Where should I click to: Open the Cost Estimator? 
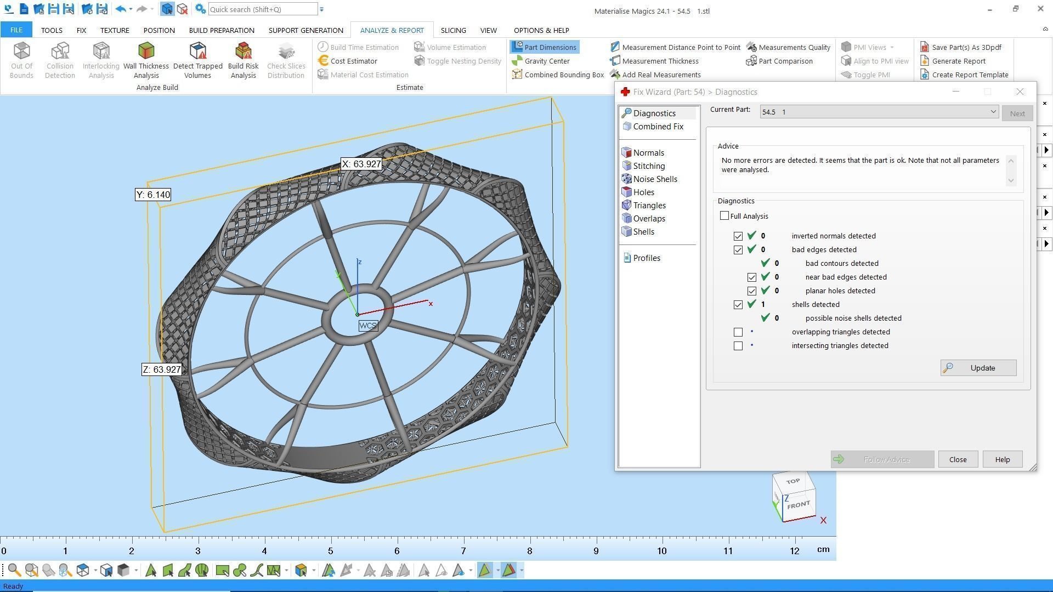353,61
